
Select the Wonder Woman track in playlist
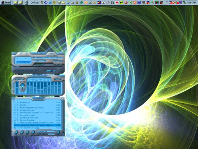click(x=37, y=110)
